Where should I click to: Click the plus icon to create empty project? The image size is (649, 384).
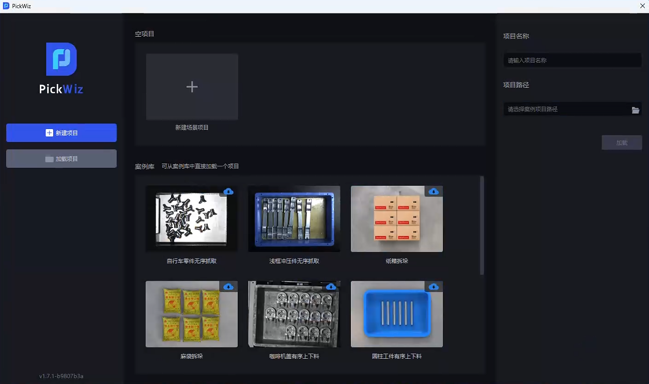(192, 87)
